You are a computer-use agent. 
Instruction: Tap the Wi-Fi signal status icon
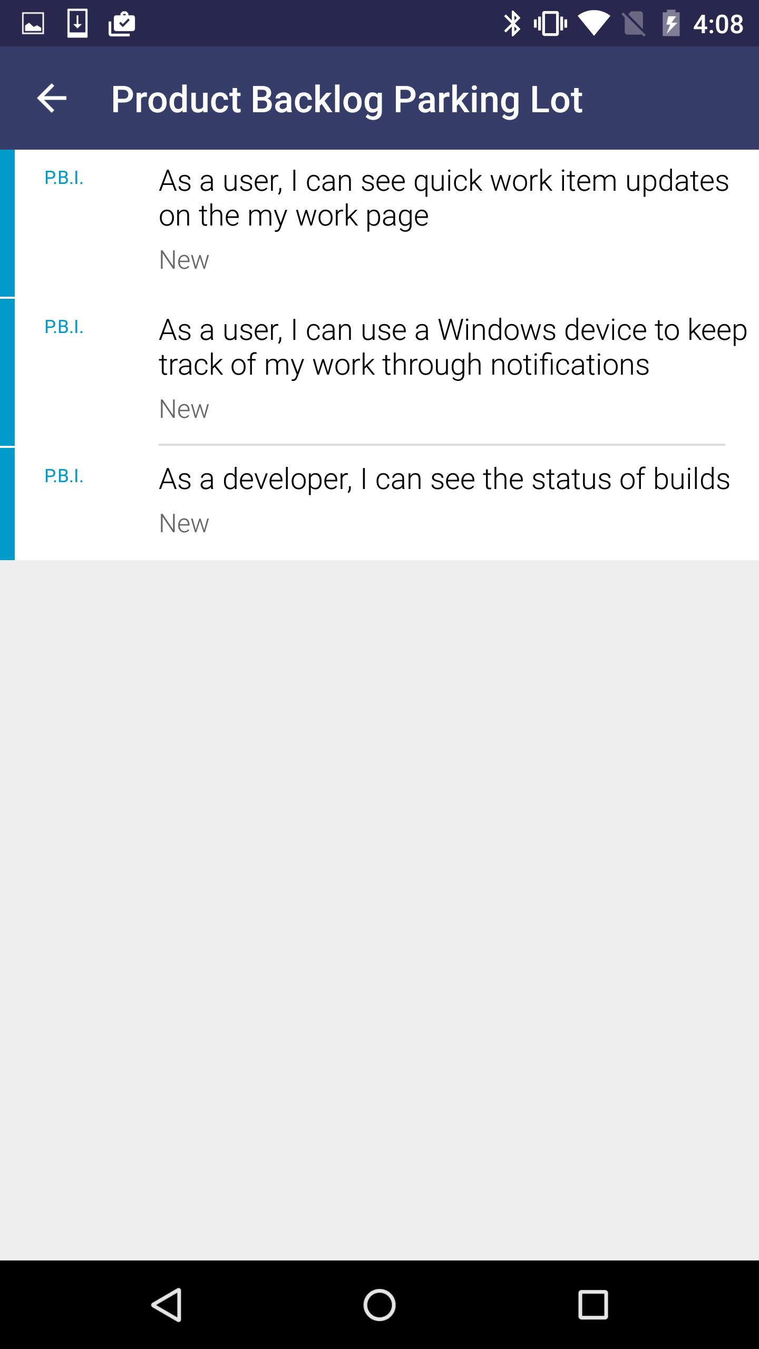[593, 24]
